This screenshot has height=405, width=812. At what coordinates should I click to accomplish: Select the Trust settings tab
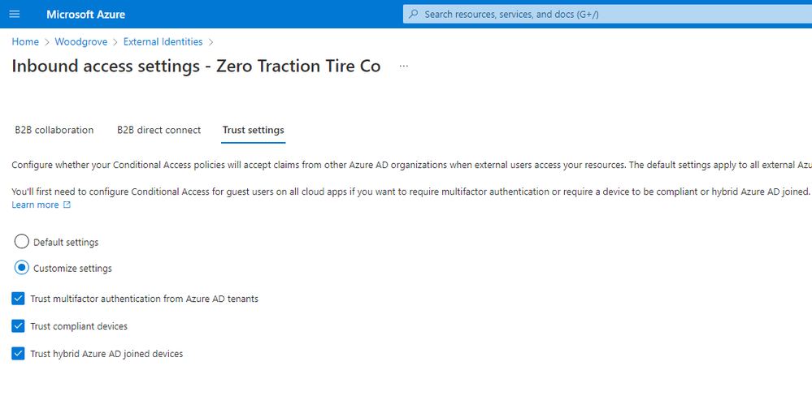[254, 131]
